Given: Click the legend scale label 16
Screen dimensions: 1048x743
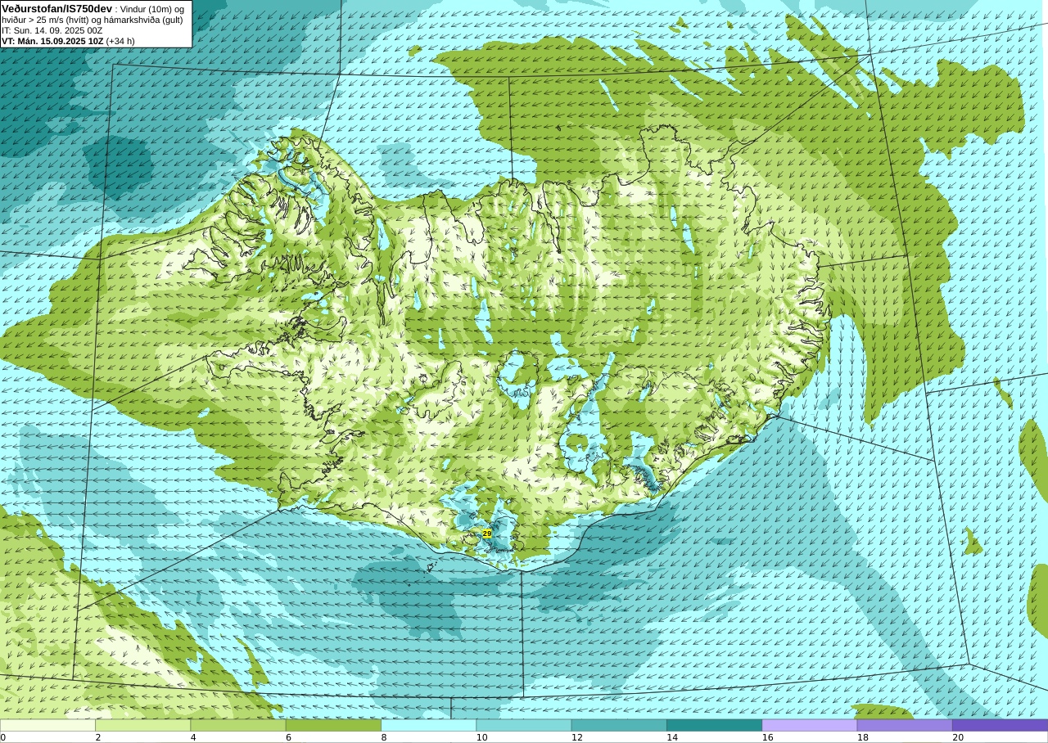Looking at the screenshot, I should click(x=768, y=737).
